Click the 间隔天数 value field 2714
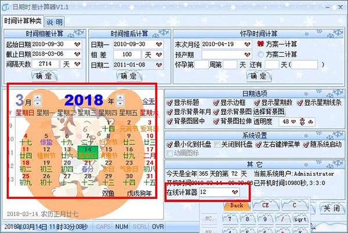 click(45, 64)
